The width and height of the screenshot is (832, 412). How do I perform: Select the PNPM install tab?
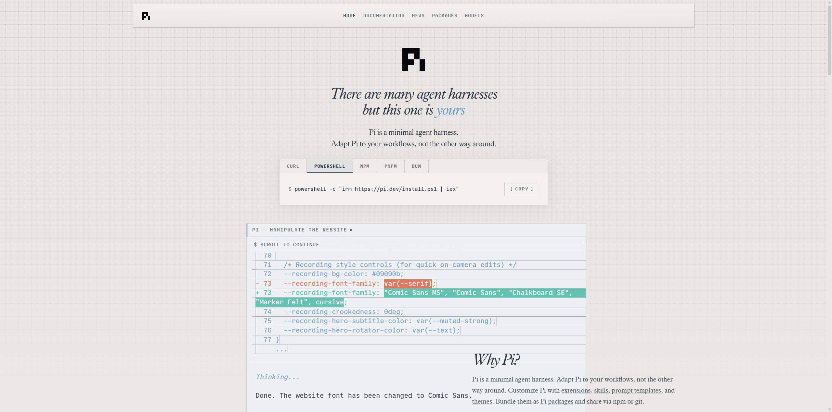click(391, 166)
